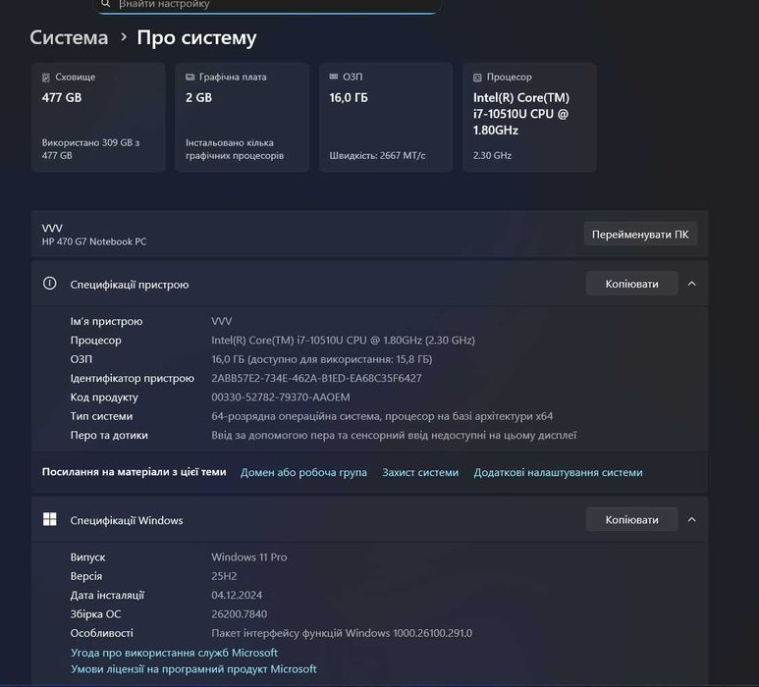Viewport: 759px width, 687px height.
Task: Click the ОЗП memory icon
Action: 334,77
